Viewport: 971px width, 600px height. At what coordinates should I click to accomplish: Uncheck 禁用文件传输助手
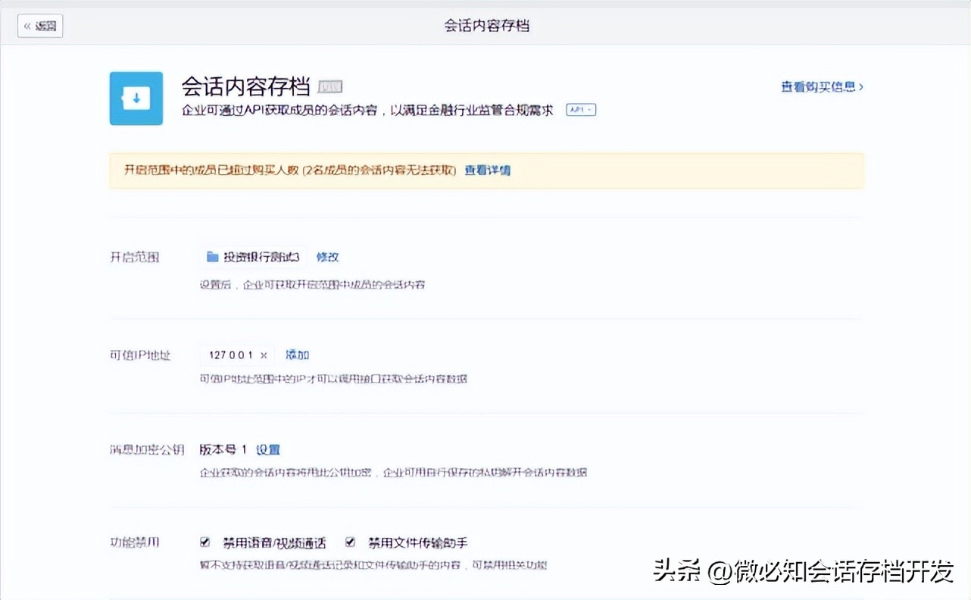click(x=350, y=542)
